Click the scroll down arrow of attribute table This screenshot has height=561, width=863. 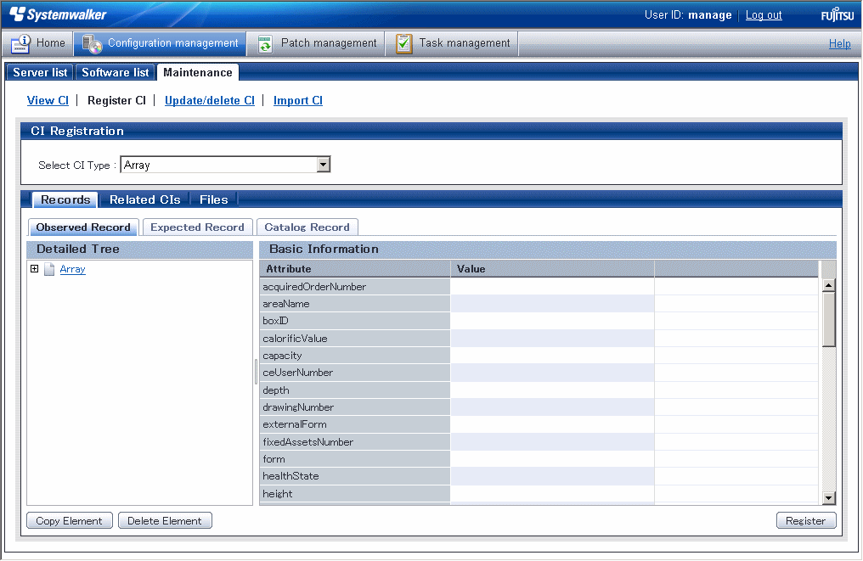(828, 497)
